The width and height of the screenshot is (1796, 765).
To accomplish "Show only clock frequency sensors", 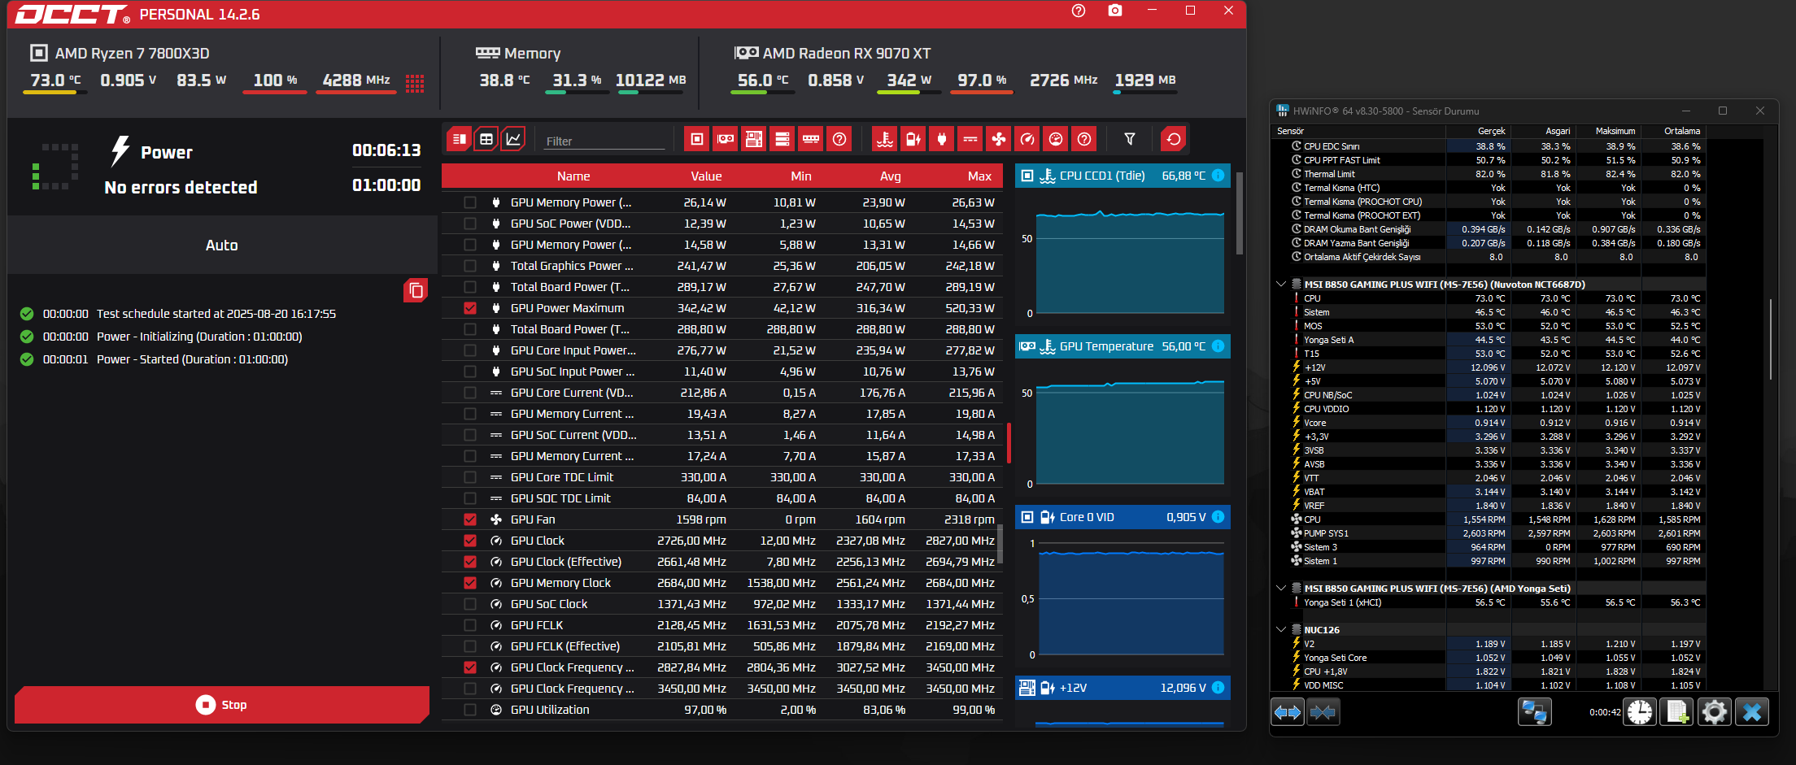I will click(x=1027, y=139).
